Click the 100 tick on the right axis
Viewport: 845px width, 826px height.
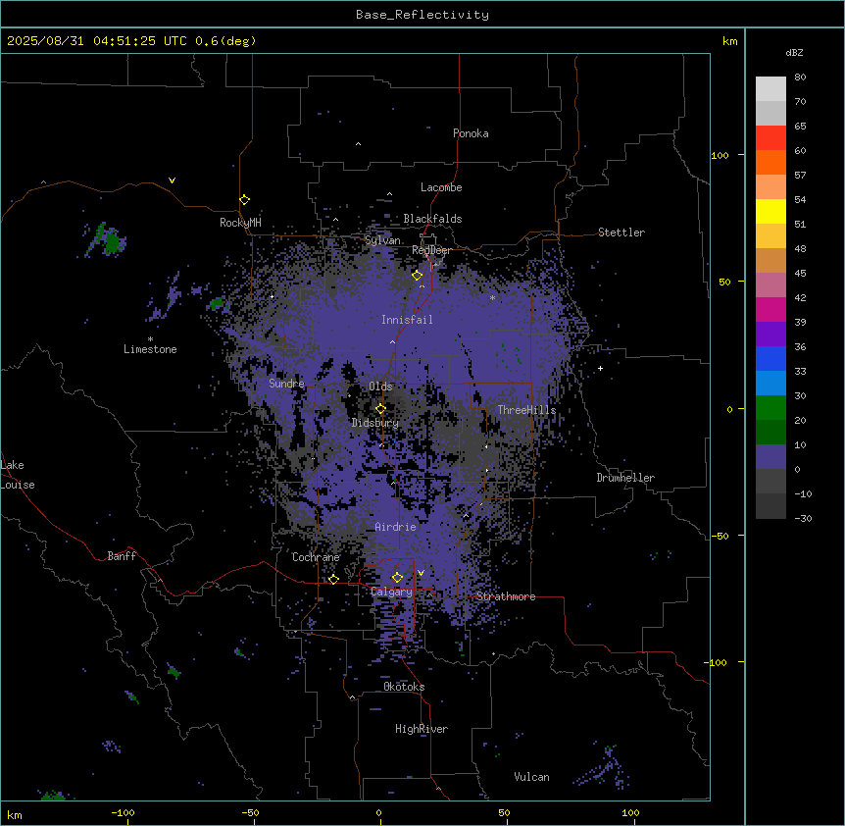[x=720, y=155]
